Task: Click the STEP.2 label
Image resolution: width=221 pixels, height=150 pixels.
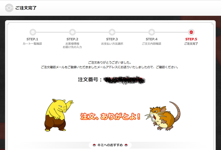Action: (72, 39)
